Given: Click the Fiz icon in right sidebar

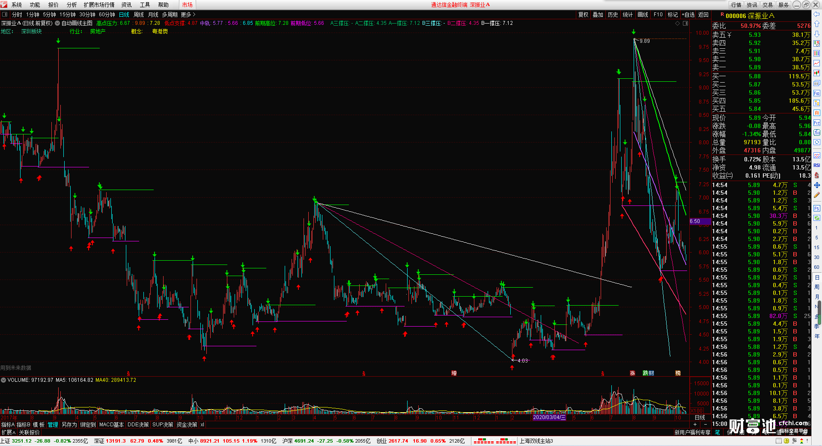Looking at the screenshot, I should click(x=817, y=123).
